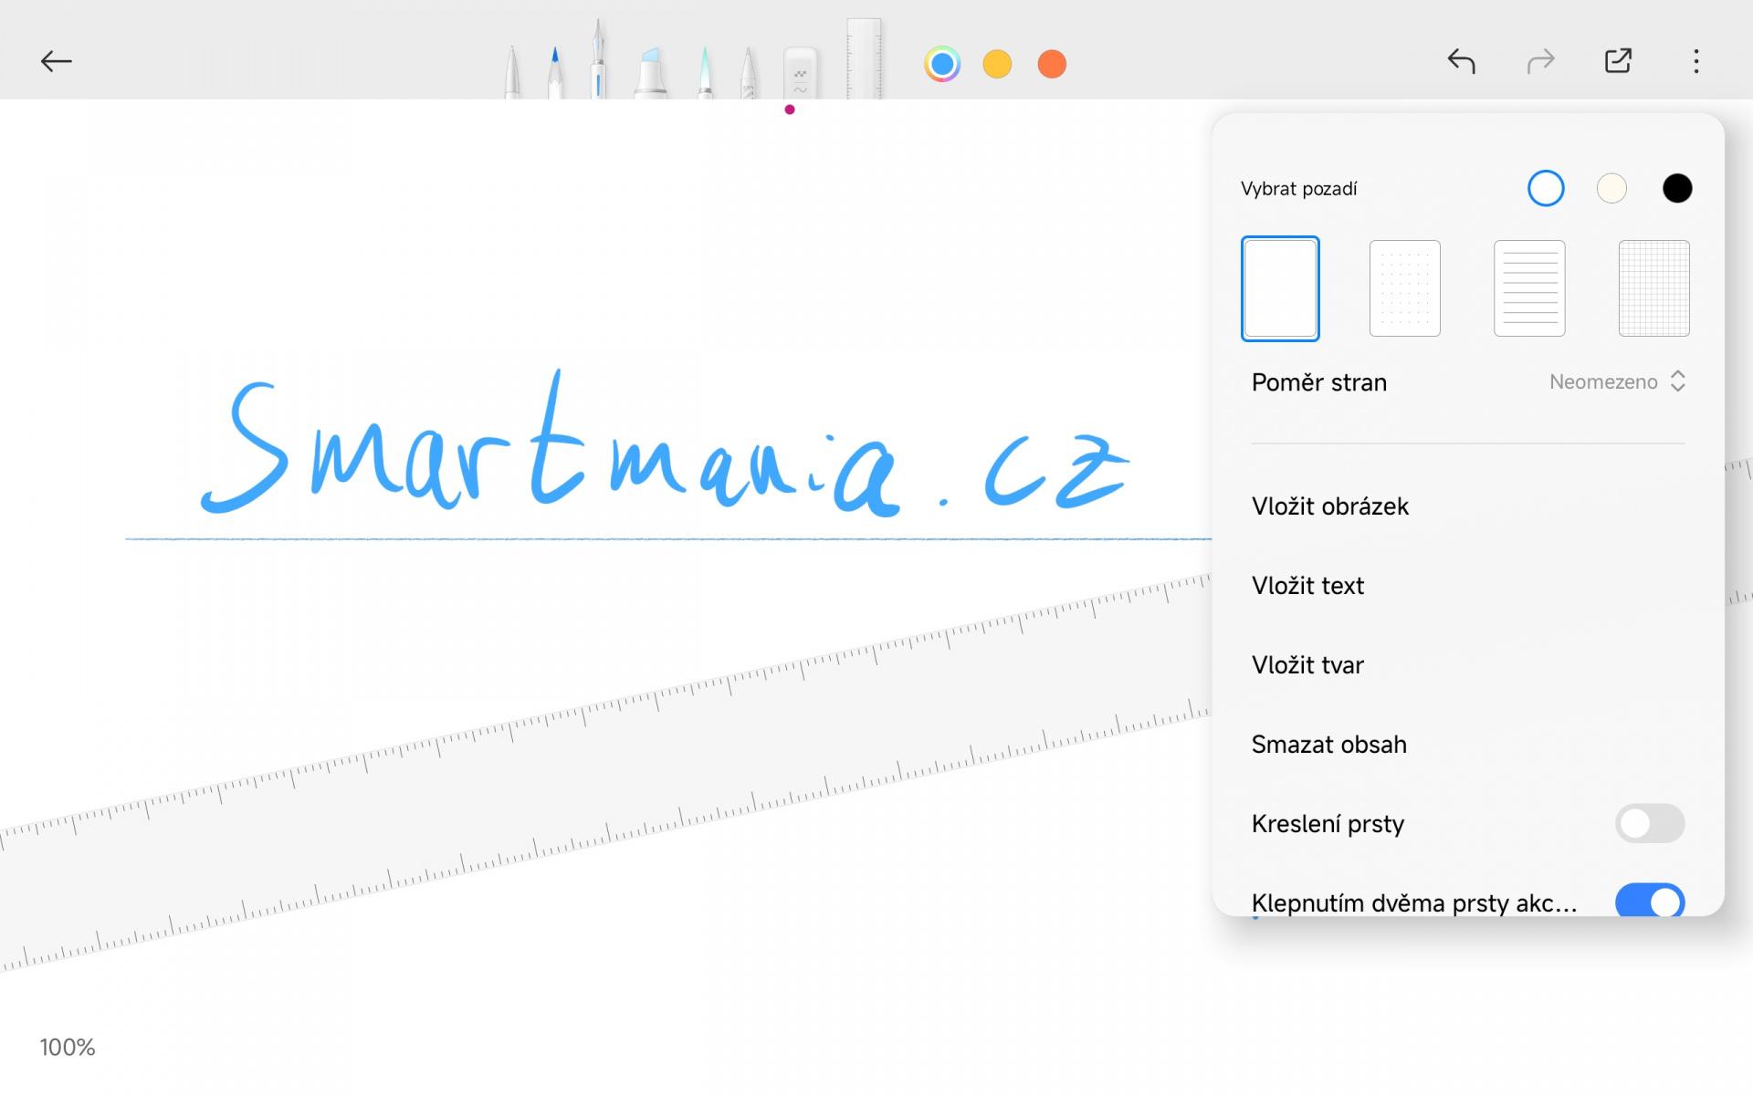Screen dimensions: 1753x1095
Task: Click the 100% zoom indicator
Action: tap(68, 1047)
